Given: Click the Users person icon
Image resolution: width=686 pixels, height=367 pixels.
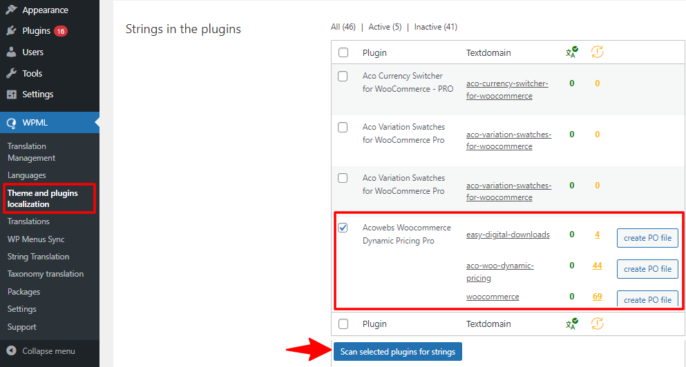Looking at the screenshot, I should click(11, 52).
